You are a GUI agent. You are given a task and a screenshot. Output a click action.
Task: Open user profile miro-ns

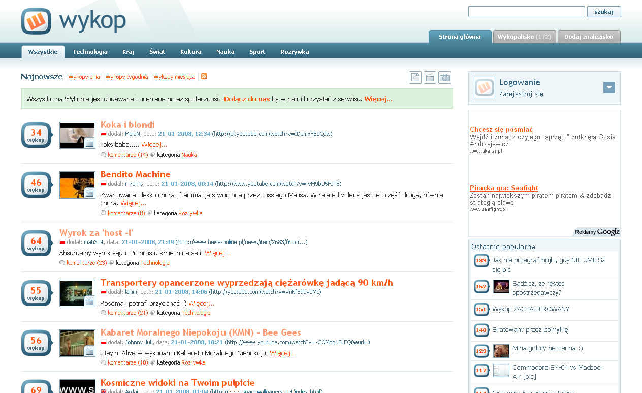point(134,184)
